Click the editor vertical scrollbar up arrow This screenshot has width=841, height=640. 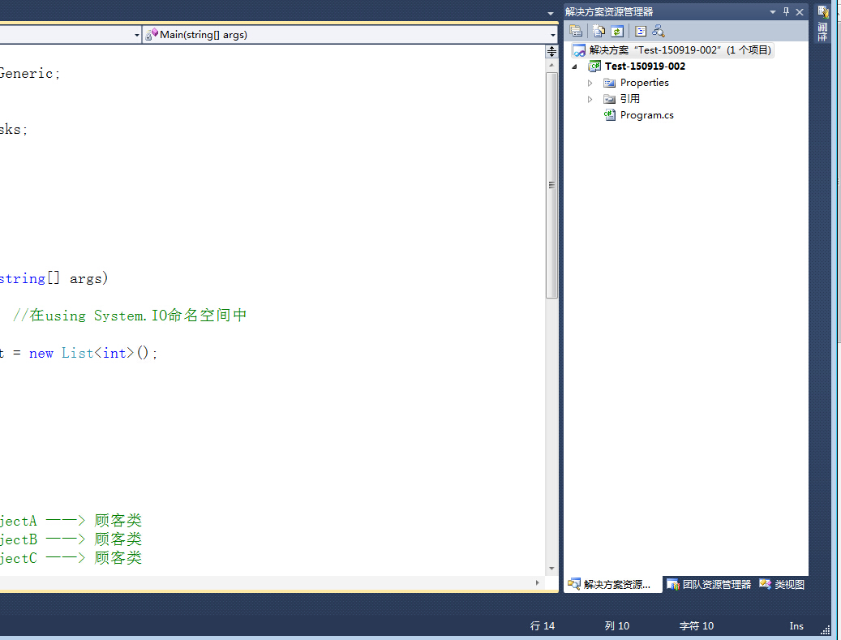click(x=551, y=65)
